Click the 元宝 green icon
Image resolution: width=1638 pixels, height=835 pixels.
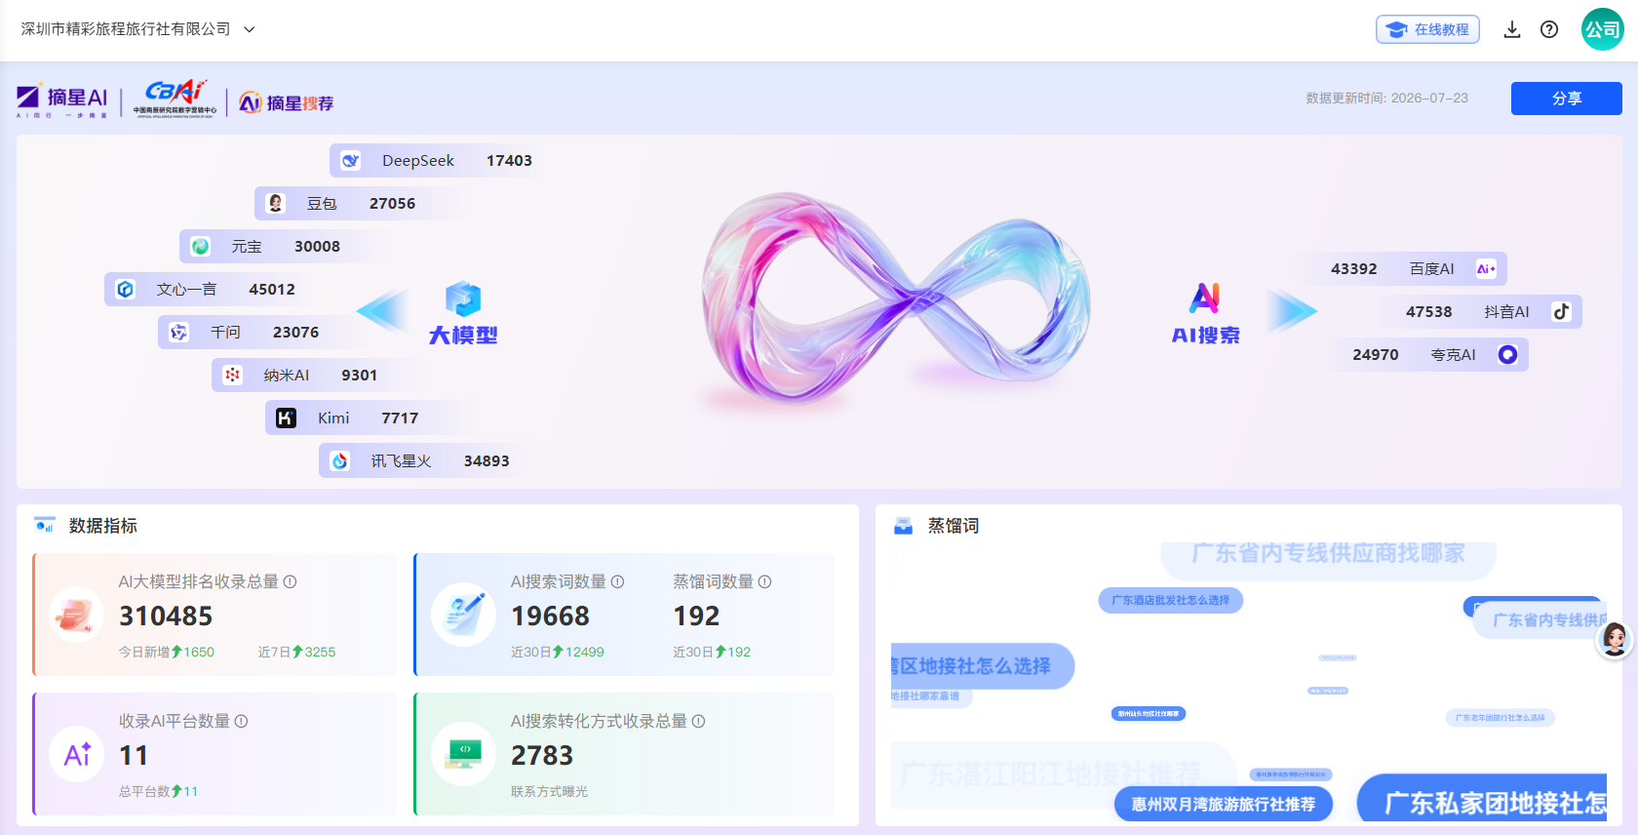pyautogui.click(x=200, y=246)
